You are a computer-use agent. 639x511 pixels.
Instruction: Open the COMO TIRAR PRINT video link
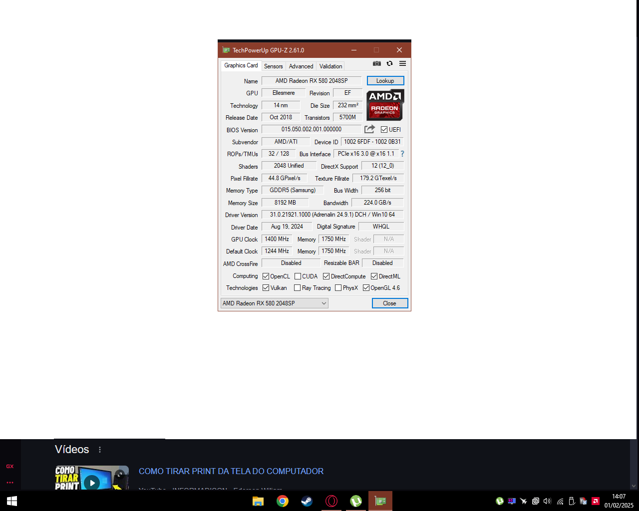tap(231, 471)
